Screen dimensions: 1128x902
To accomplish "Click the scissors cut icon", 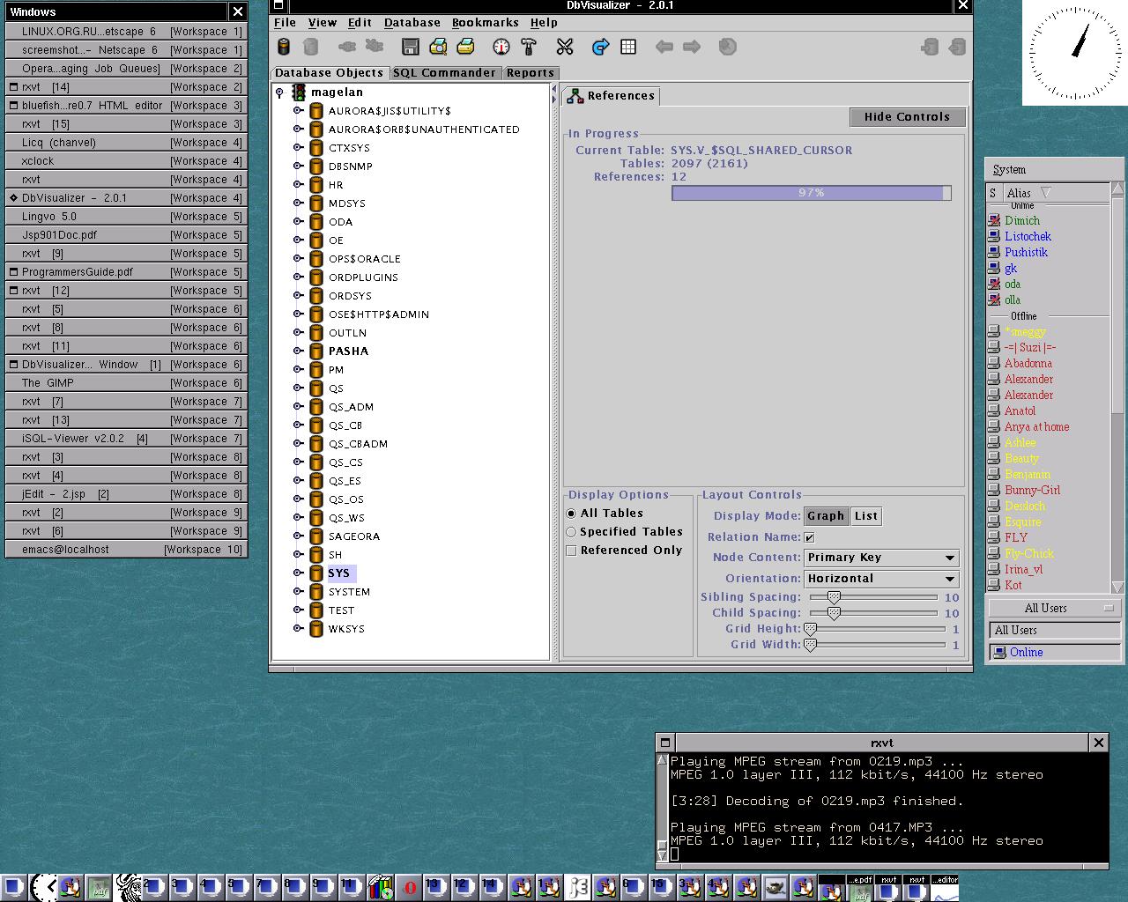I will pyautogui.click(x=565, y=47).
